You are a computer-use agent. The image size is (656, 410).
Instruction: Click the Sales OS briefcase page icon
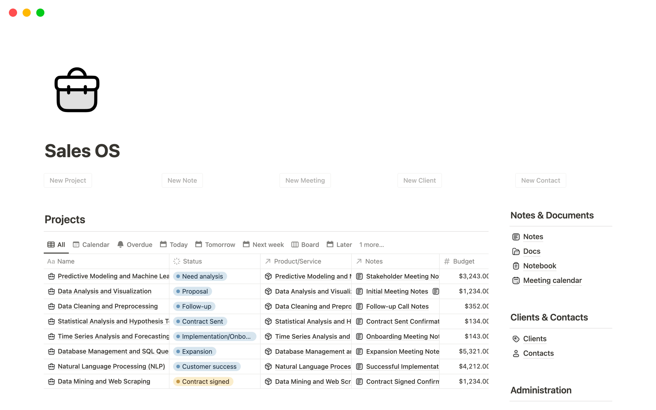pyautogui.click(x=77, y=90)
